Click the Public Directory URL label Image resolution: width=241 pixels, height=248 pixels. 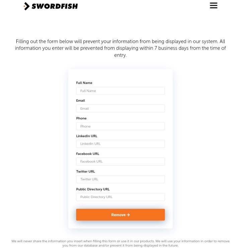tap(93, 189)
